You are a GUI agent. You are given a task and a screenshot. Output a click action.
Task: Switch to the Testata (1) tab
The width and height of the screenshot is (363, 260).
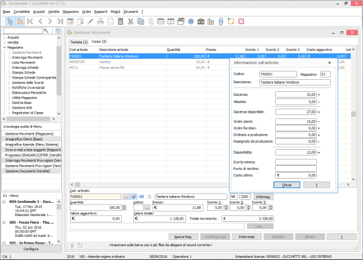tap(79, 42)
